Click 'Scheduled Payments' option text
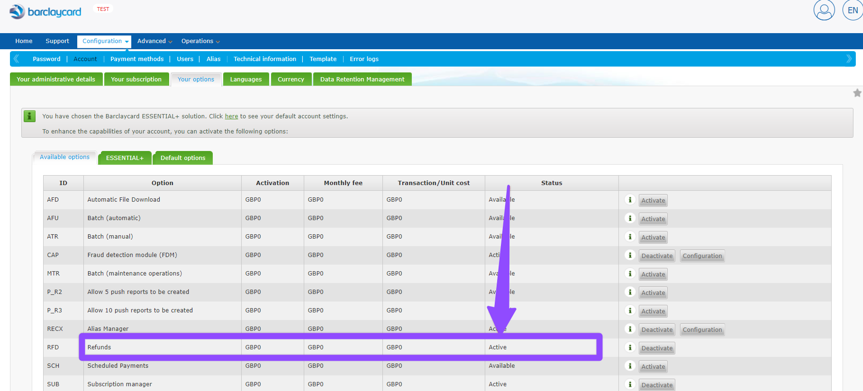Screen dimensions: 863x391 [x=118, y=366]
